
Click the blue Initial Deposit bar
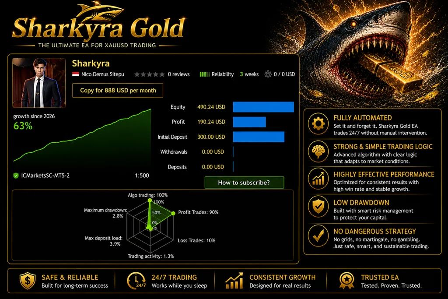(259, 137)
